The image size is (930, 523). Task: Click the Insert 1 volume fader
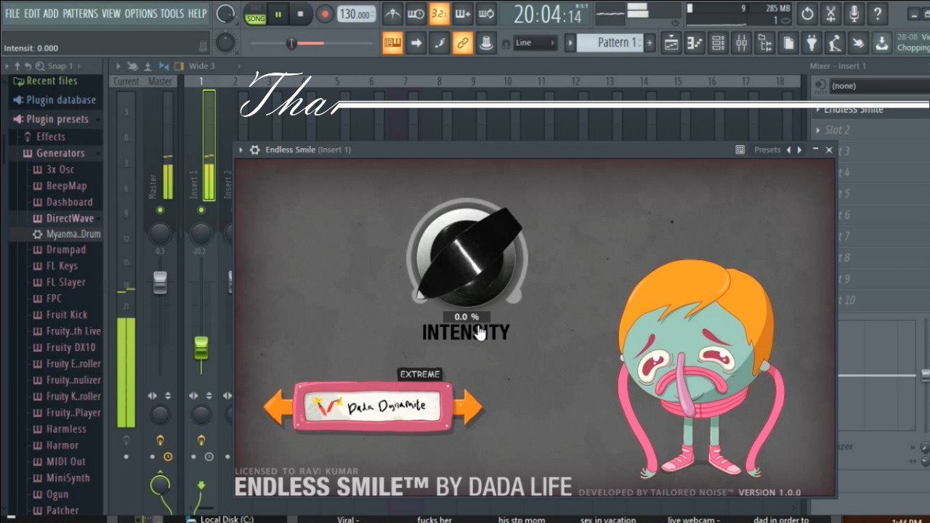click(201, 347)
